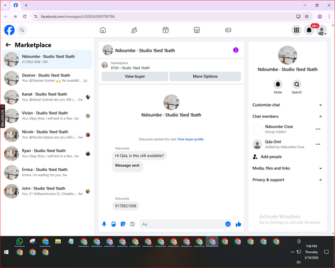Send a thumbs-up like
The width and height of the screenshot is (335, 268).
pos(239,224)
